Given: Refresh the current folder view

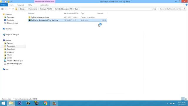Looking at the screenshot, I should (x=155, y=9).
